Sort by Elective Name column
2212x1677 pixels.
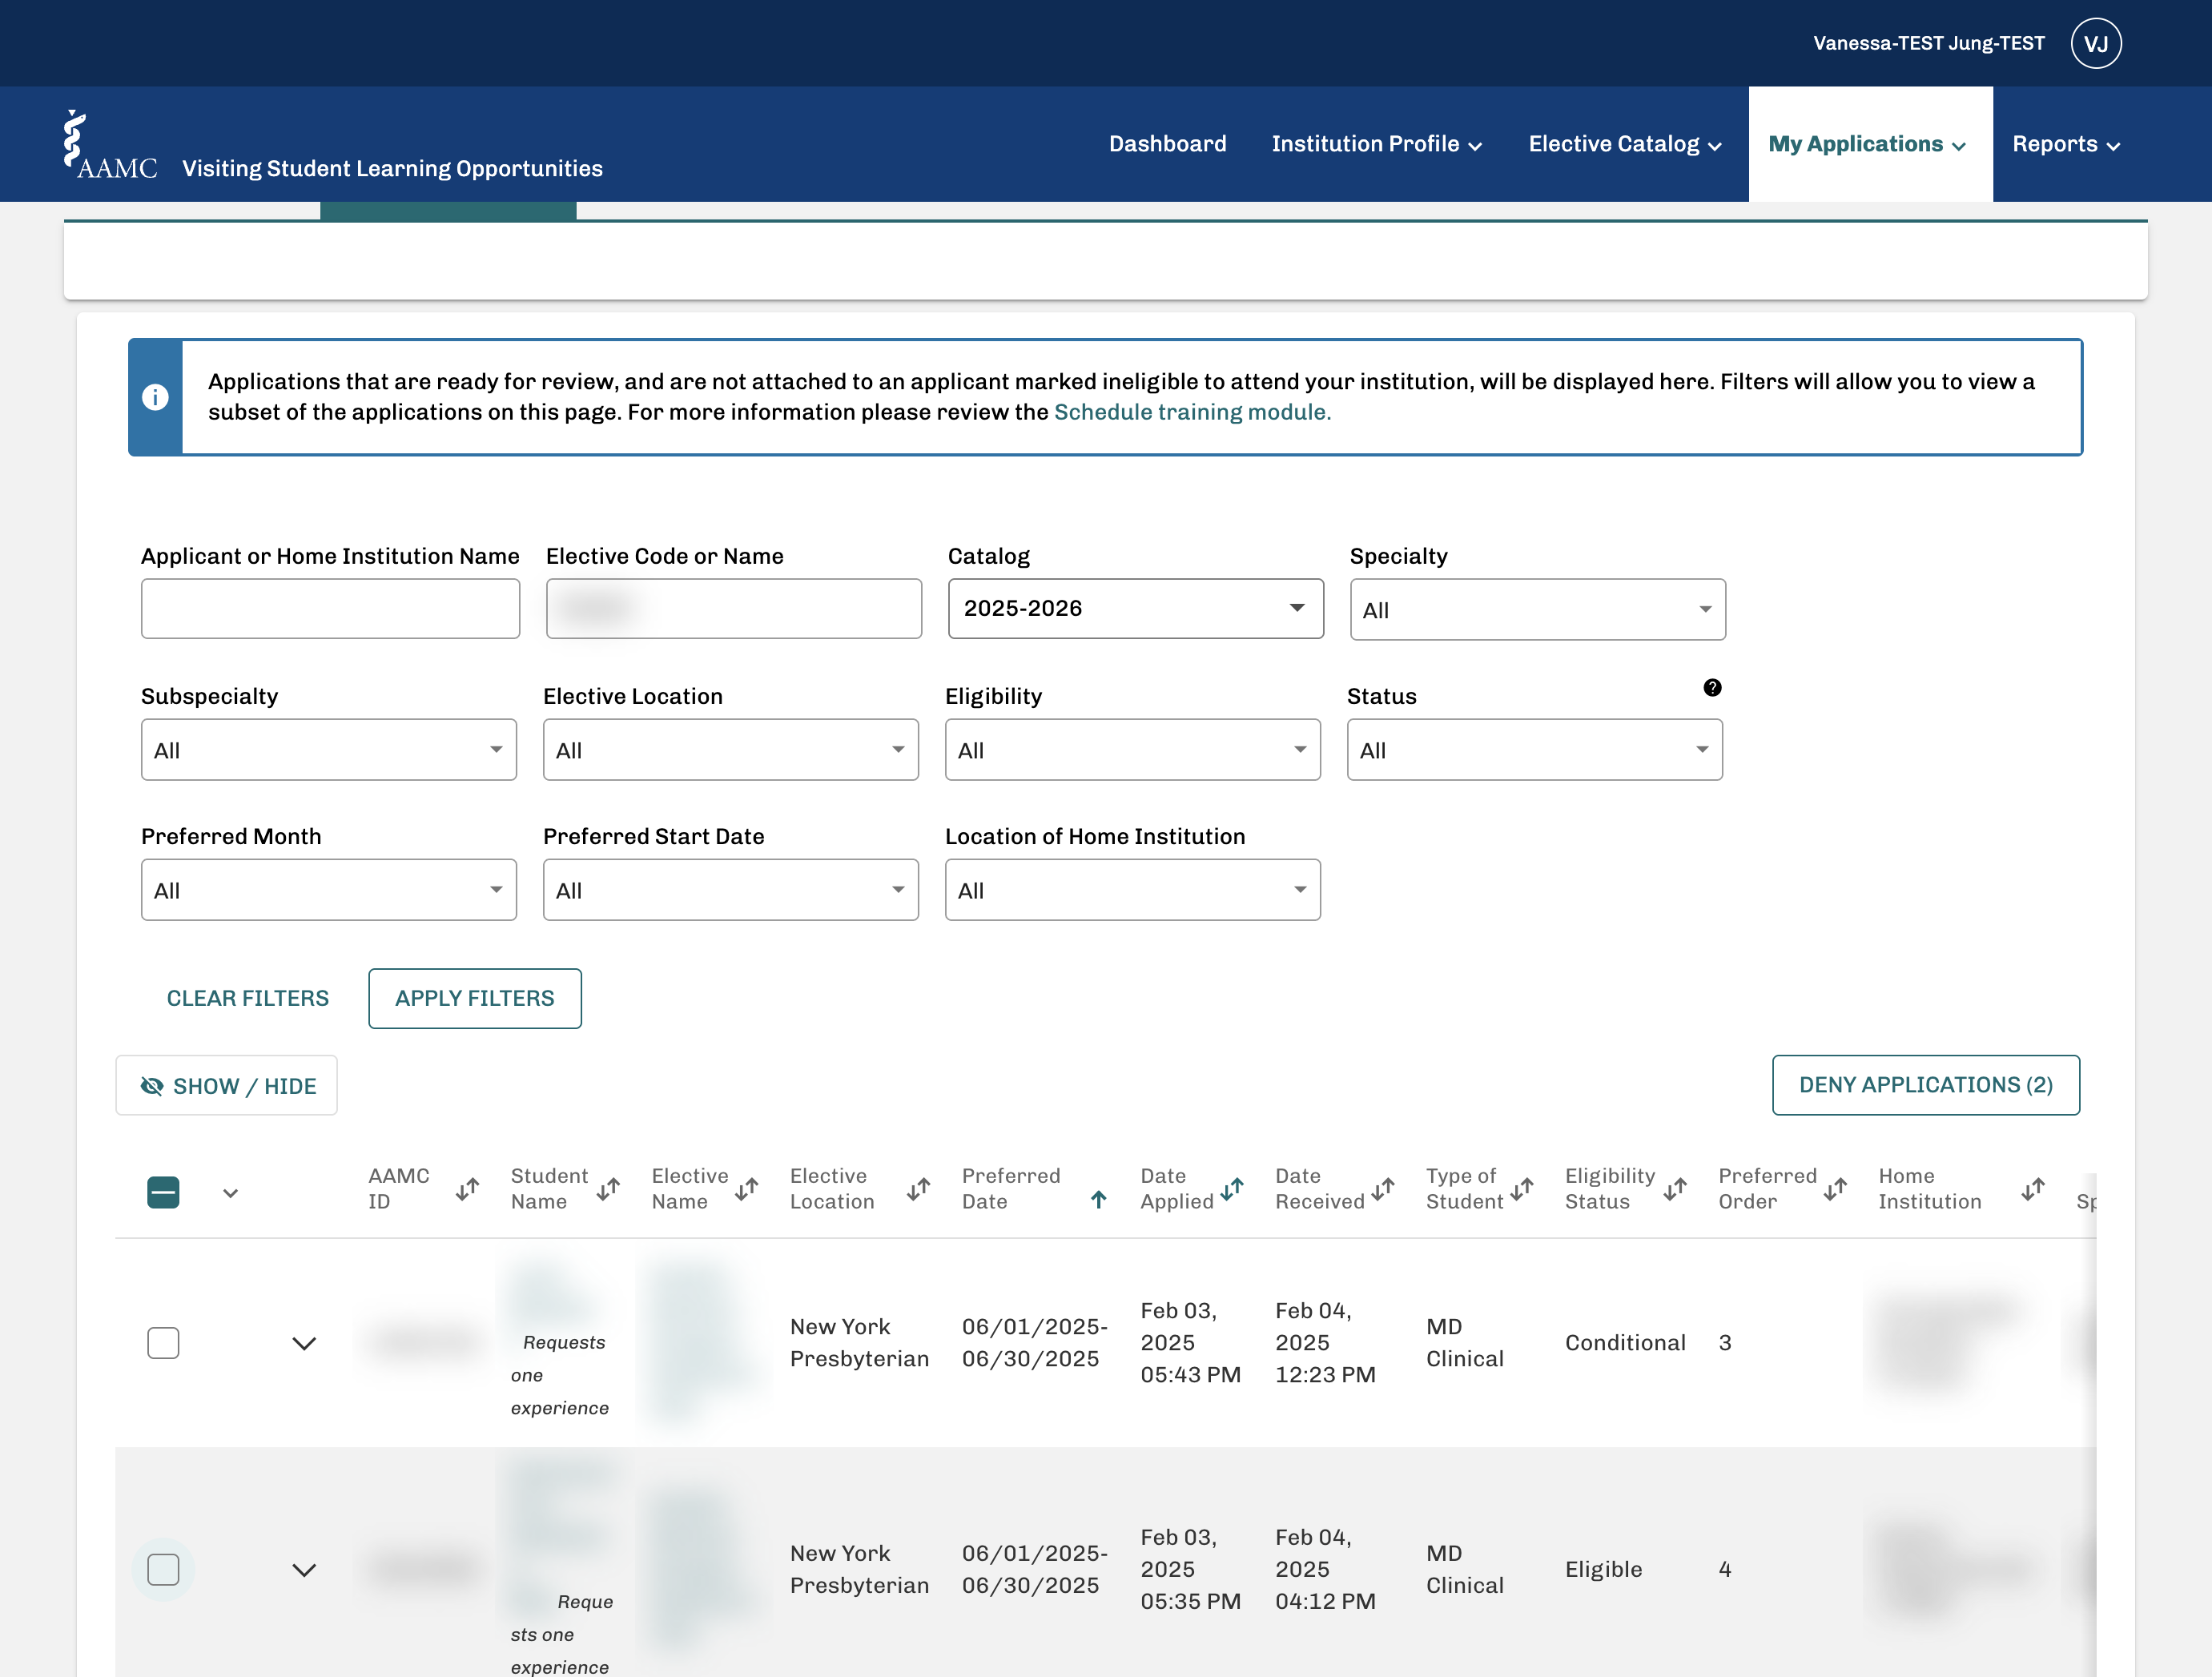pyautogui.click(x=747, y=1189)
